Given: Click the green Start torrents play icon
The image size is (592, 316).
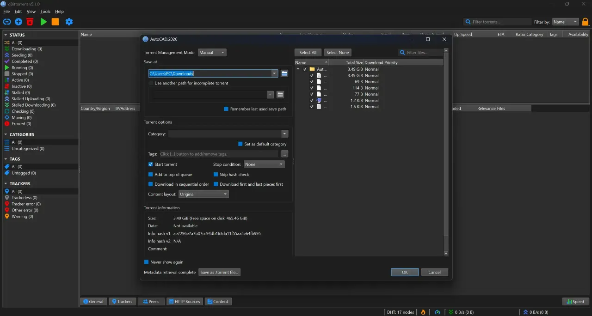Looking at the screenshot, I should 43,22.
